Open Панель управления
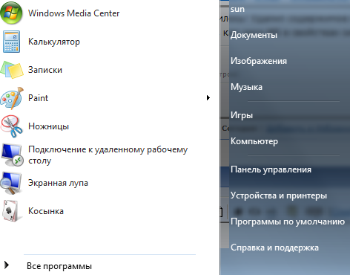350x275 pixels. click(271, 169)
